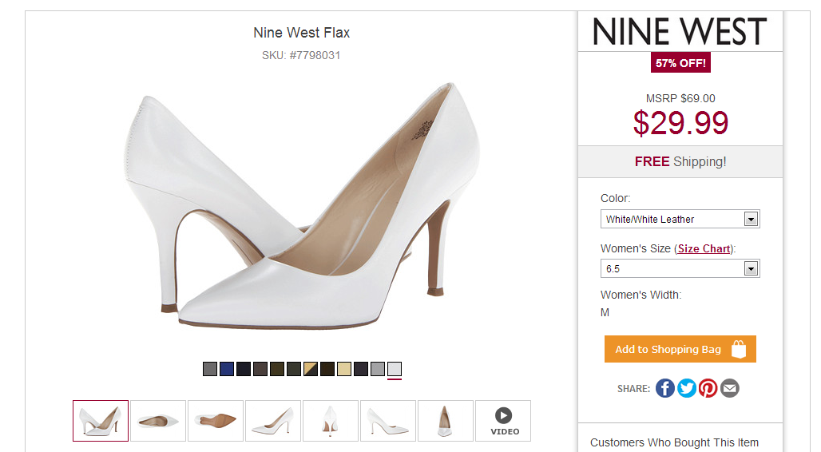Open the Color dropdown White/White Leather

(x=680, y=219)
